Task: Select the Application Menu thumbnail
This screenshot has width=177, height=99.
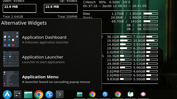Action: (x=11, y=79)
